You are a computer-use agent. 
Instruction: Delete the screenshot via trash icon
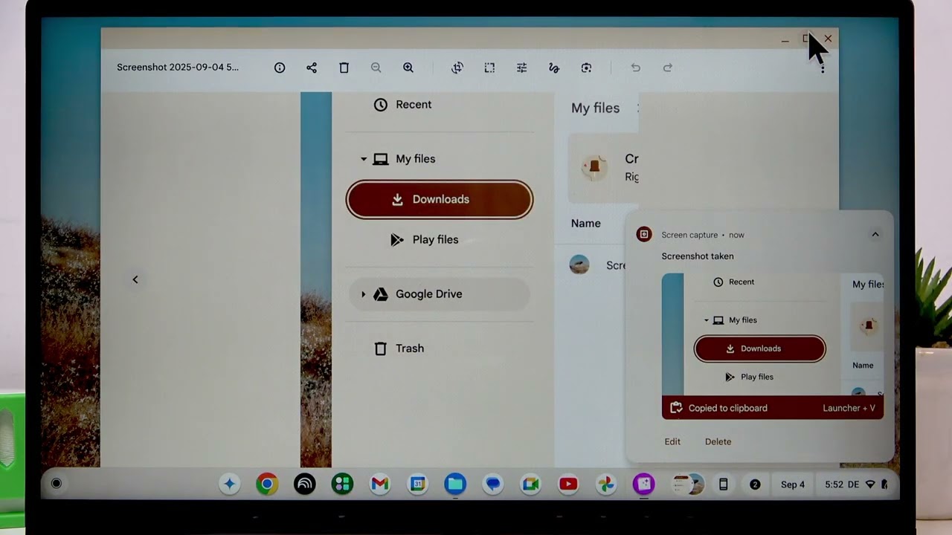(344, 68)
